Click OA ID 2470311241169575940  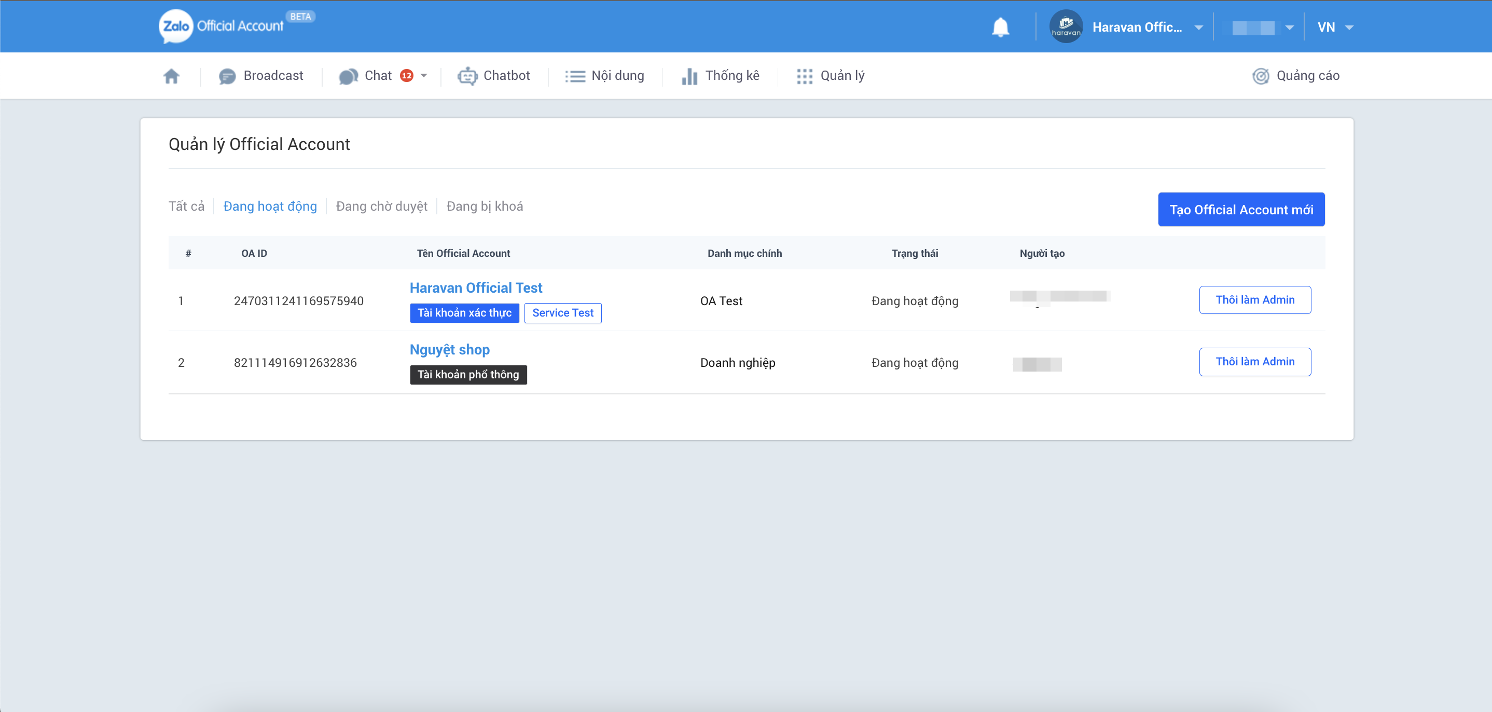click(x=298, y=302)
